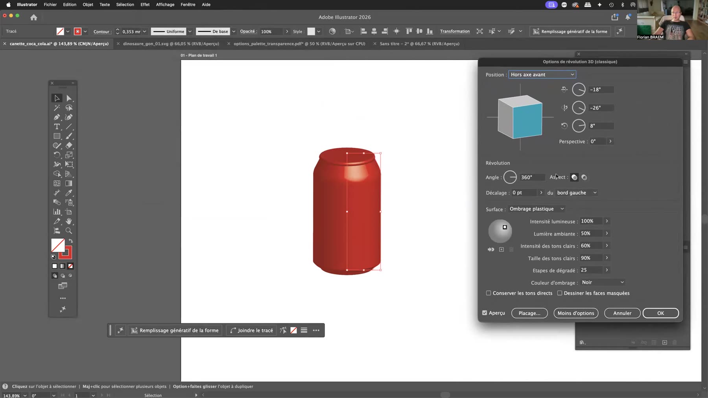Select the Pen tool
Screen dimensions: 708x398
[x=57, y=117]
